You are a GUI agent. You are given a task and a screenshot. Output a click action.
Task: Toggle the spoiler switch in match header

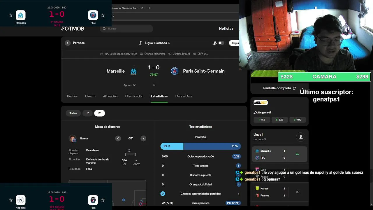click(x=221, y=43)
